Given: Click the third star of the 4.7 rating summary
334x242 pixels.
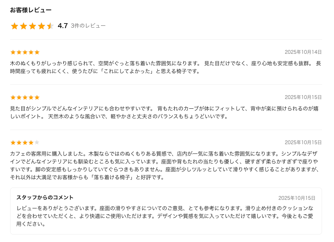Looking at the screenshot, I should (33, 26).
